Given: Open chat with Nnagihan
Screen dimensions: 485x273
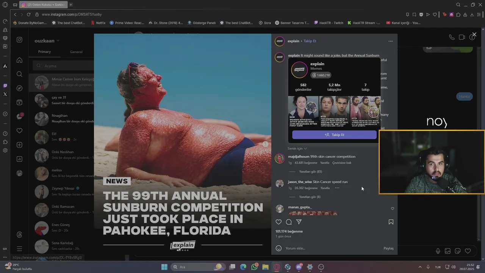Looking at the screenshot, I should [62, 119].
